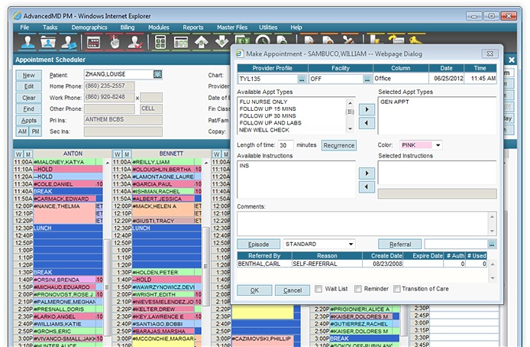
Task: Click the clock icon in toolbar
Action: [x=263, y=39]
